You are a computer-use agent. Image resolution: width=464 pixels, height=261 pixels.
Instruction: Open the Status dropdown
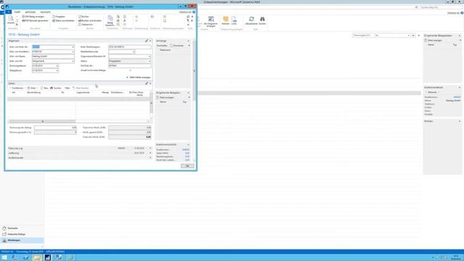[x=149, y=61]
